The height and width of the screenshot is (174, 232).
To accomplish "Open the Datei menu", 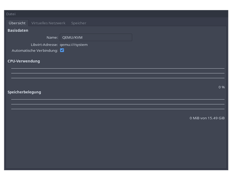I will click(11, 14).
